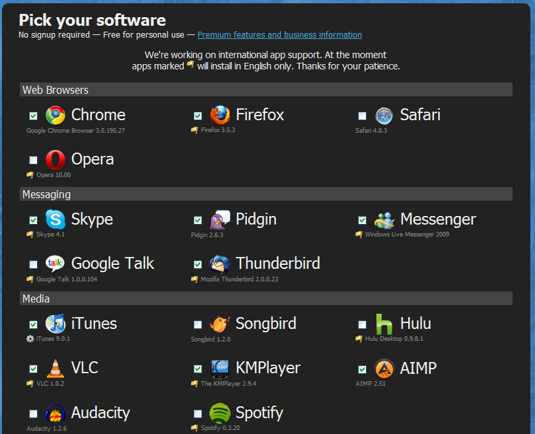Click the KMPlayer monitor icon
The width and height of the screenshot is (535, 434).
click(x=220, y=369)
